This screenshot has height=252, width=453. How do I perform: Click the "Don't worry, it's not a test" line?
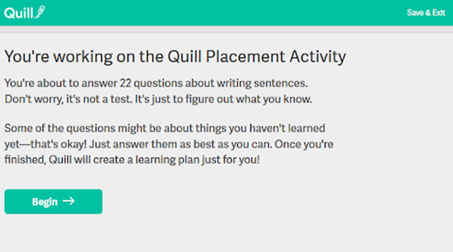point(159,99)
